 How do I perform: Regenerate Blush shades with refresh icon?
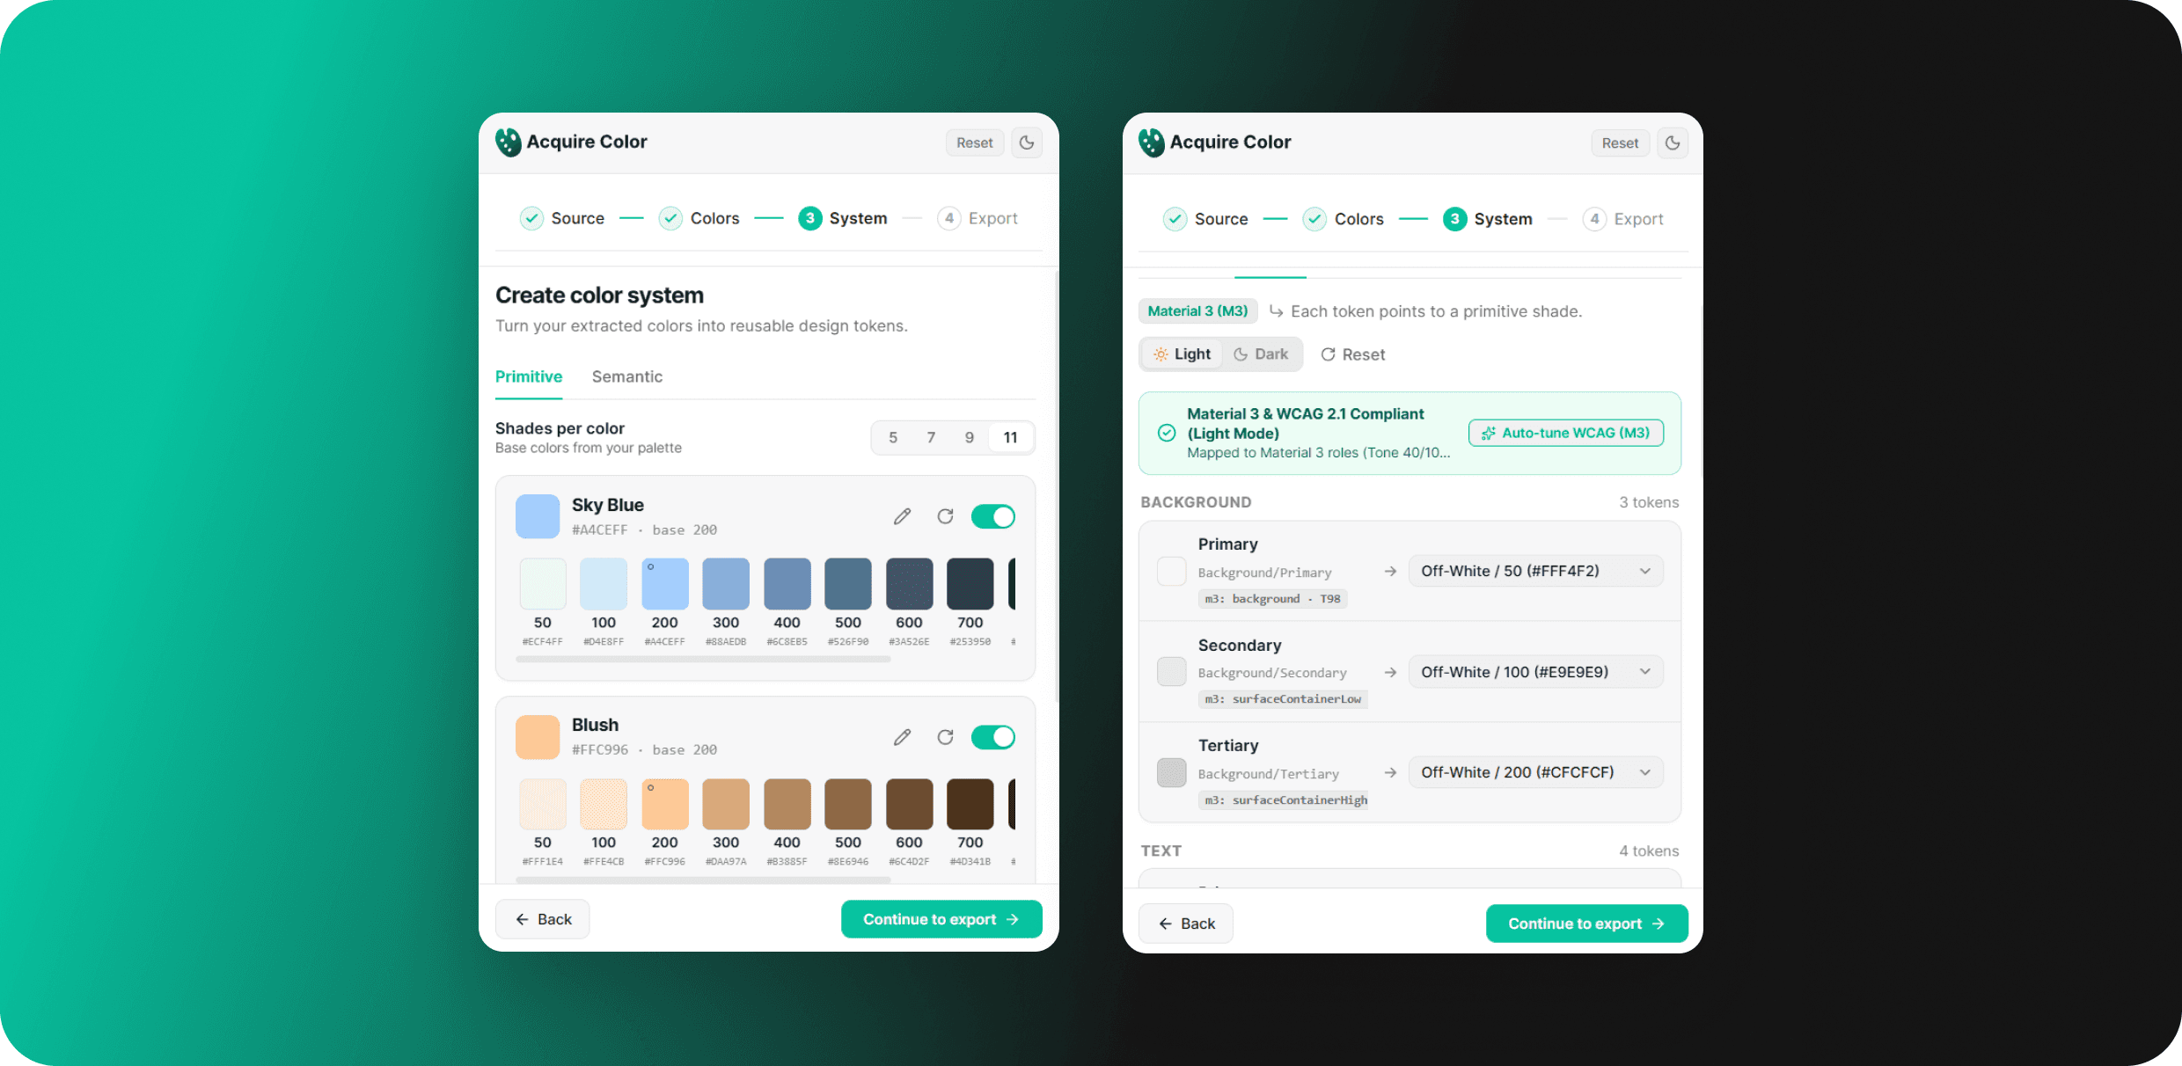[x=945, y=737]
